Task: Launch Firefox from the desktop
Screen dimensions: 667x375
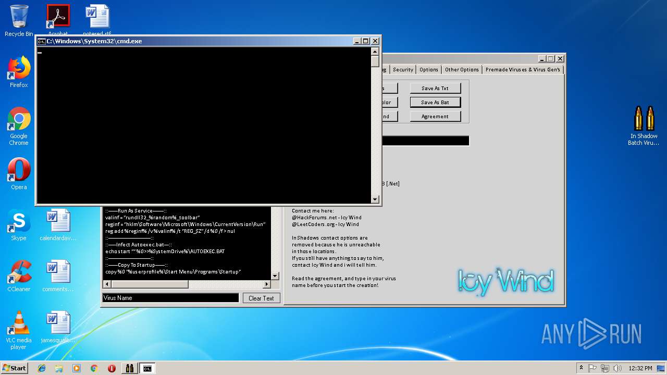Action: point(19,72)
